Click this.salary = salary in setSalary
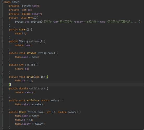This screenshot has height=130, width=144. pyautogui.click(x=30, y=104)
